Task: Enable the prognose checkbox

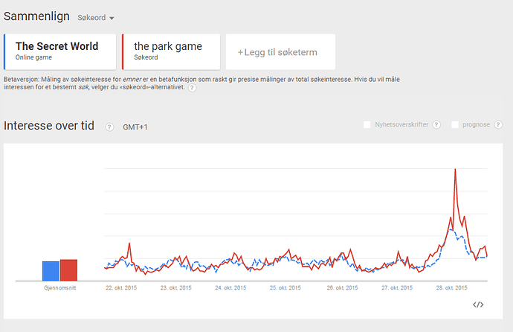Action: [455, 124]
